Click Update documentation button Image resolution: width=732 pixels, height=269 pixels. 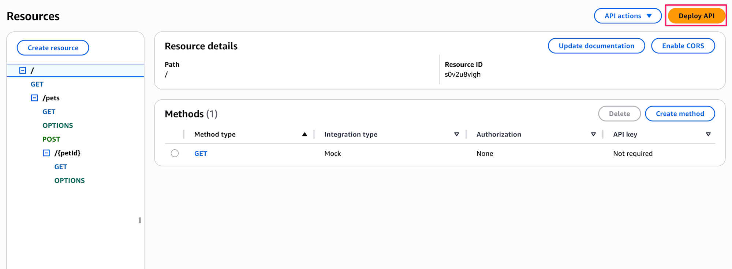[x=596, y=46]
